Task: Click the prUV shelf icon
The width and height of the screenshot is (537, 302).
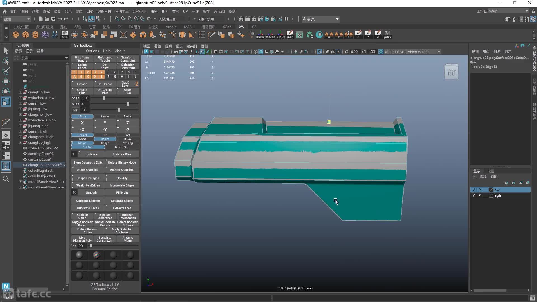Action: click(x=388, y=35)
